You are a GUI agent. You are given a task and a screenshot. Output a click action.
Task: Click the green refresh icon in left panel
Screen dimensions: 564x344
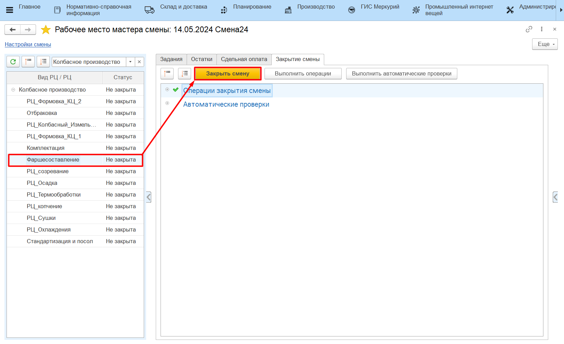tap(13, 62)
